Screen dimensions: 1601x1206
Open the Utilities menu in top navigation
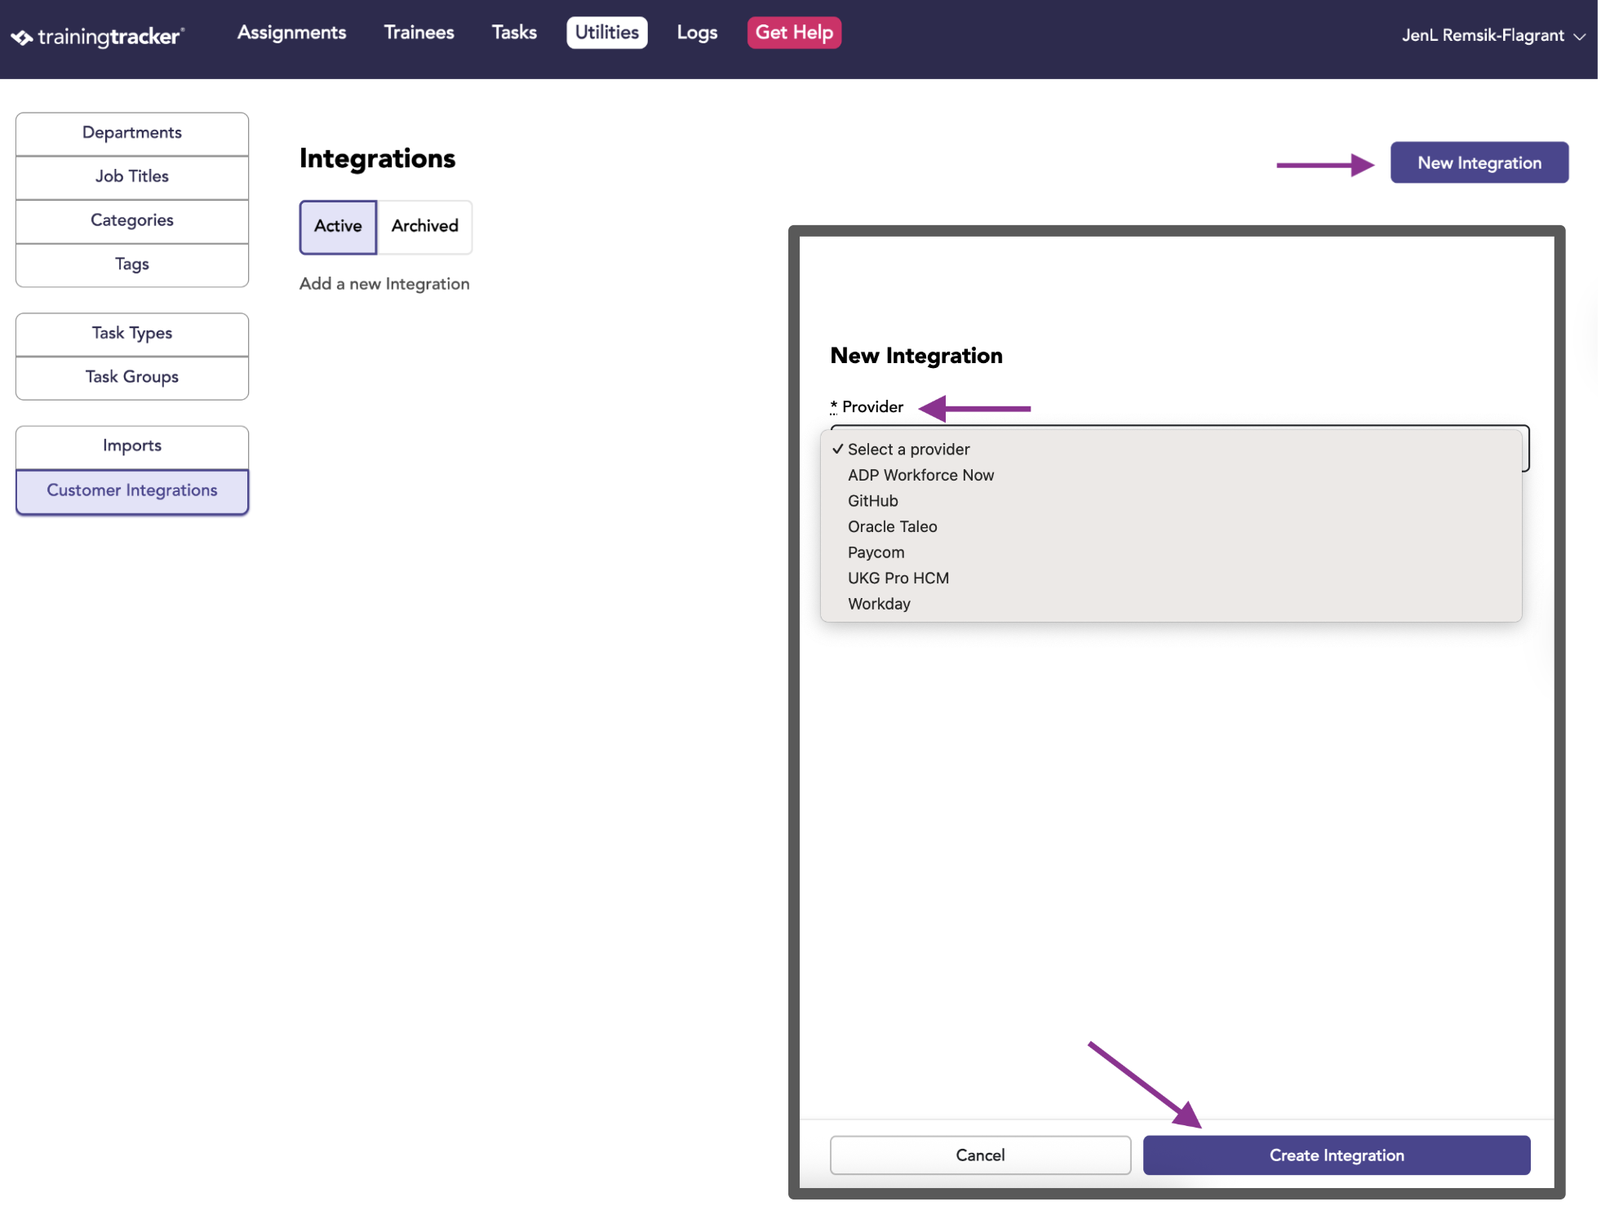(x=606, y=33)
